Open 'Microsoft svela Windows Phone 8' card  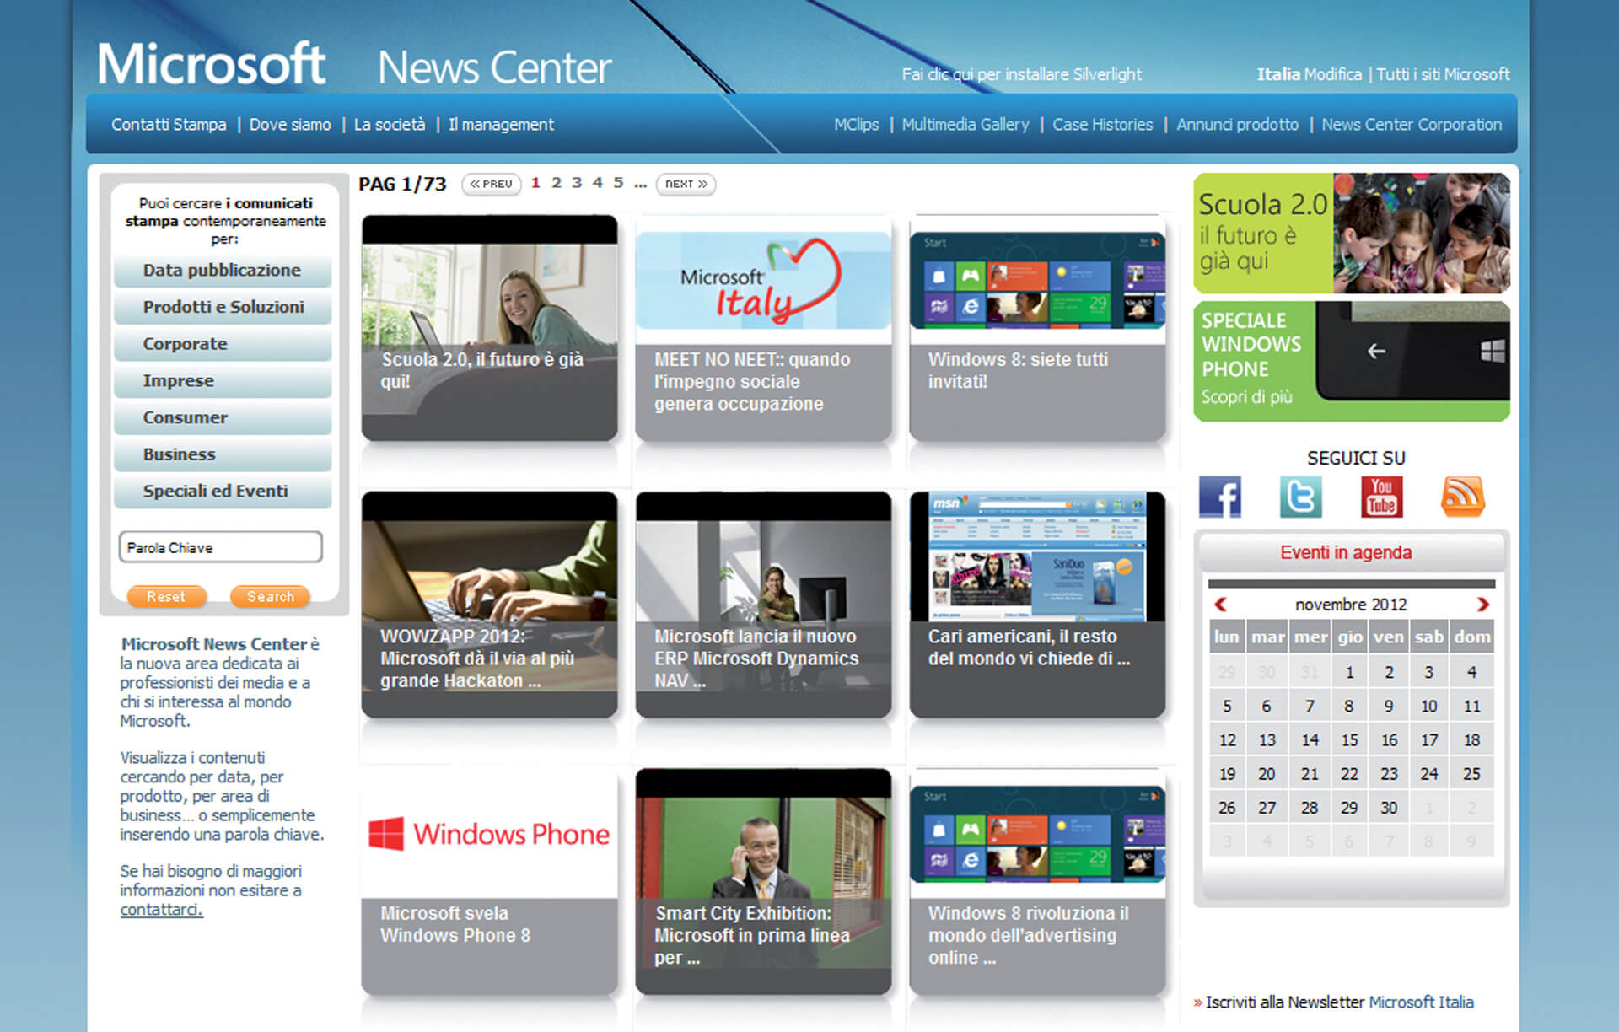489,881
